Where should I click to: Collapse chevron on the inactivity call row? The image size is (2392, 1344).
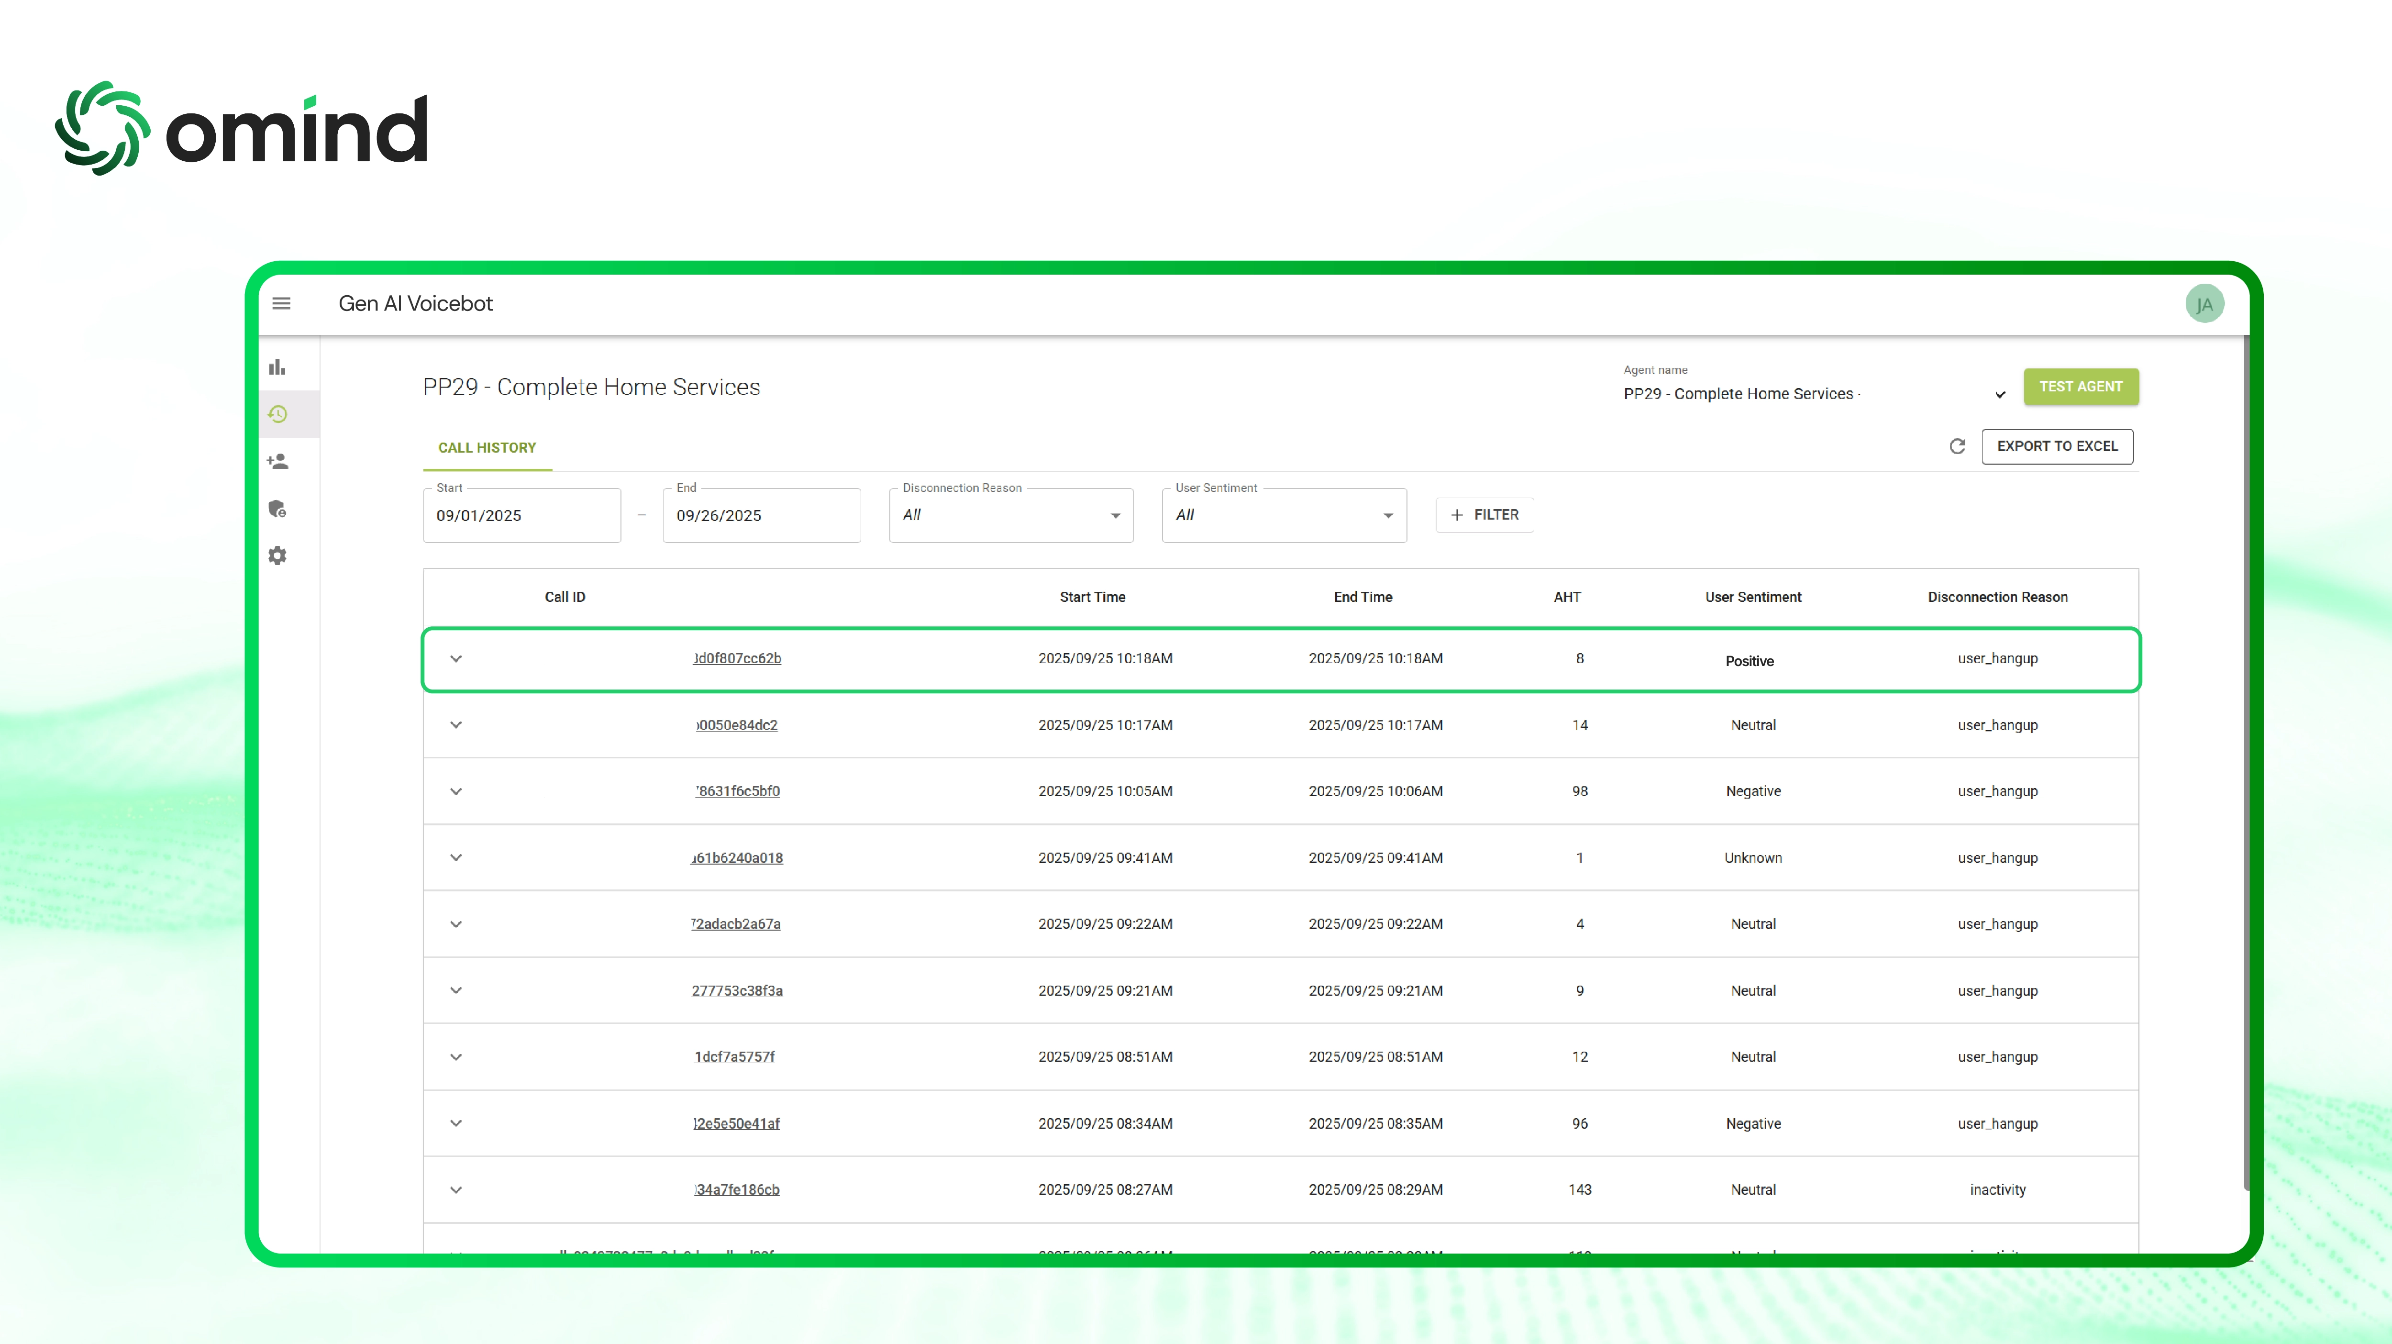pos(456,1189)
